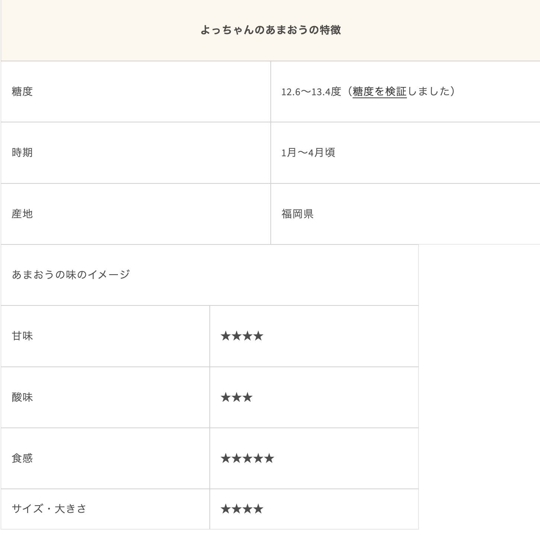The width and height of the screenshot is (540, 535).
Task: Select the 産地 row label
Action: click(22, 214)
